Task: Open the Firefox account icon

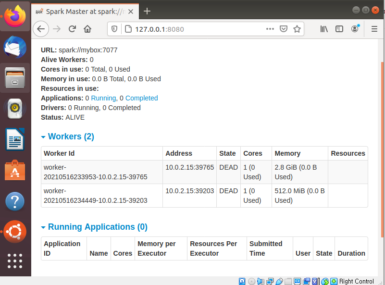Action: 355,29
